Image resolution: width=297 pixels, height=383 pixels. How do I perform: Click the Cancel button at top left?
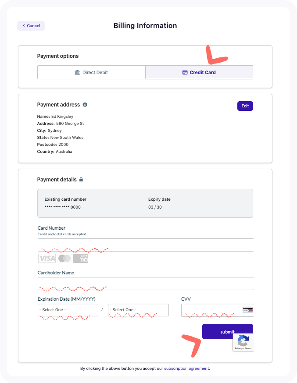31,25
